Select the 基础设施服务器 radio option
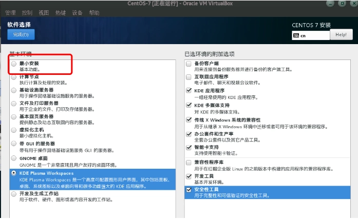The height and width of the screenshot is (219, 358). 14,90
